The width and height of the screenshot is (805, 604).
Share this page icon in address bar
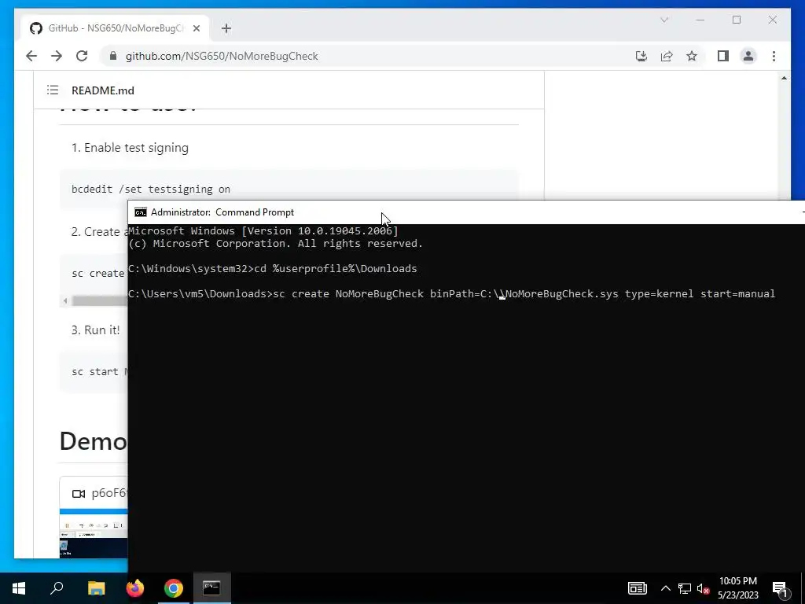(x=667, y=56)
